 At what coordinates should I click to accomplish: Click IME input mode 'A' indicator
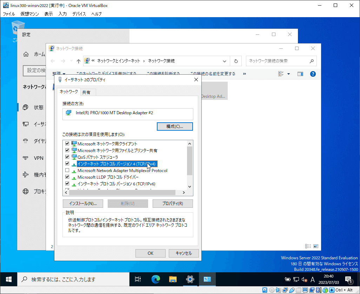[313, 279]
